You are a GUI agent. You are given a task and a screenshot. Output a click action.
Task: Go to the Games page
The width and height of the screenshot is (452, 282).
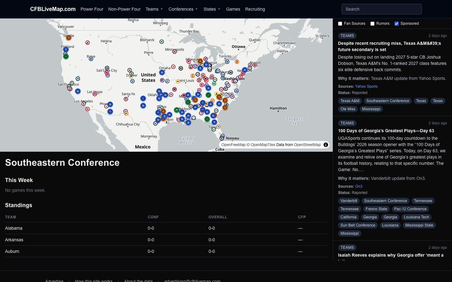point(233,9)
